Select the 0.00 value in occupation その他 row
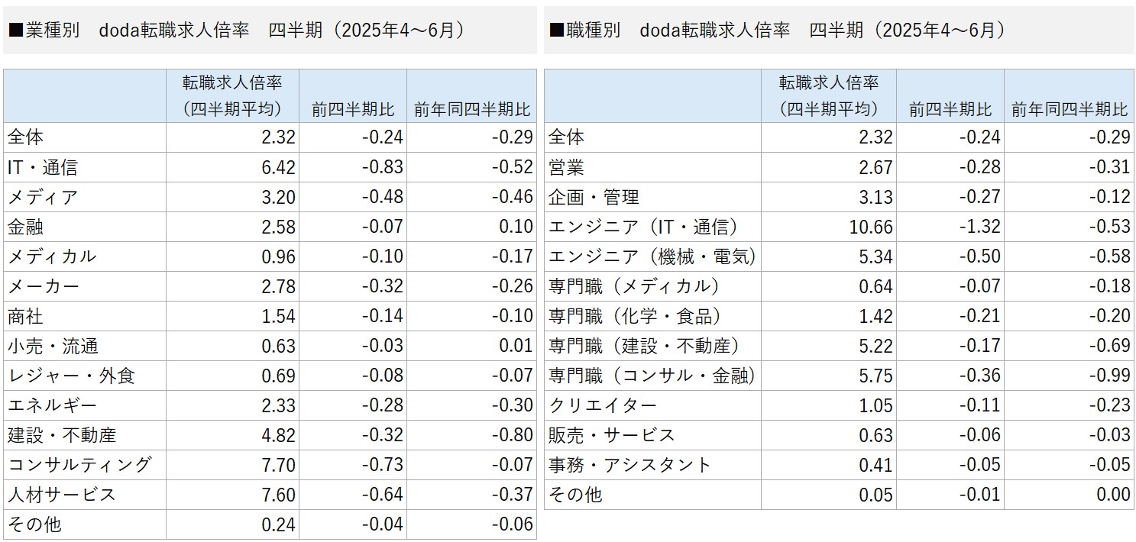The image size is (1136, 542). (1112, 495)
